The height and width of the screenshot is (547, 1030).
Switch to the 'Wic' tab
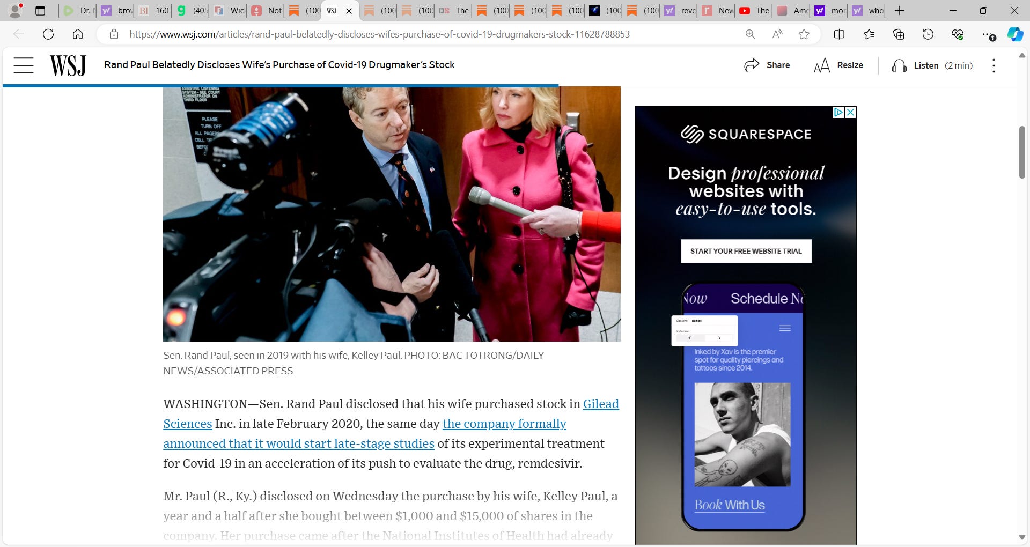click(229, 10)
